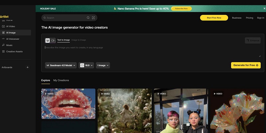Click the Enhance prompt button
This screenshot has width=266, height=133.
click(253, 40)
